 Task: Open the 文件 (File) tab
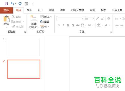(6, 10)
